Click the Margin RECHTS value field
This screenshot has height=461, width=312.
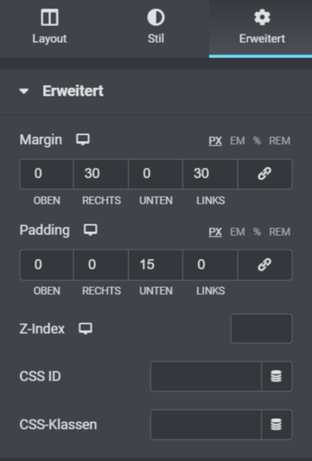pyautogui.click(x=101, y=174)
